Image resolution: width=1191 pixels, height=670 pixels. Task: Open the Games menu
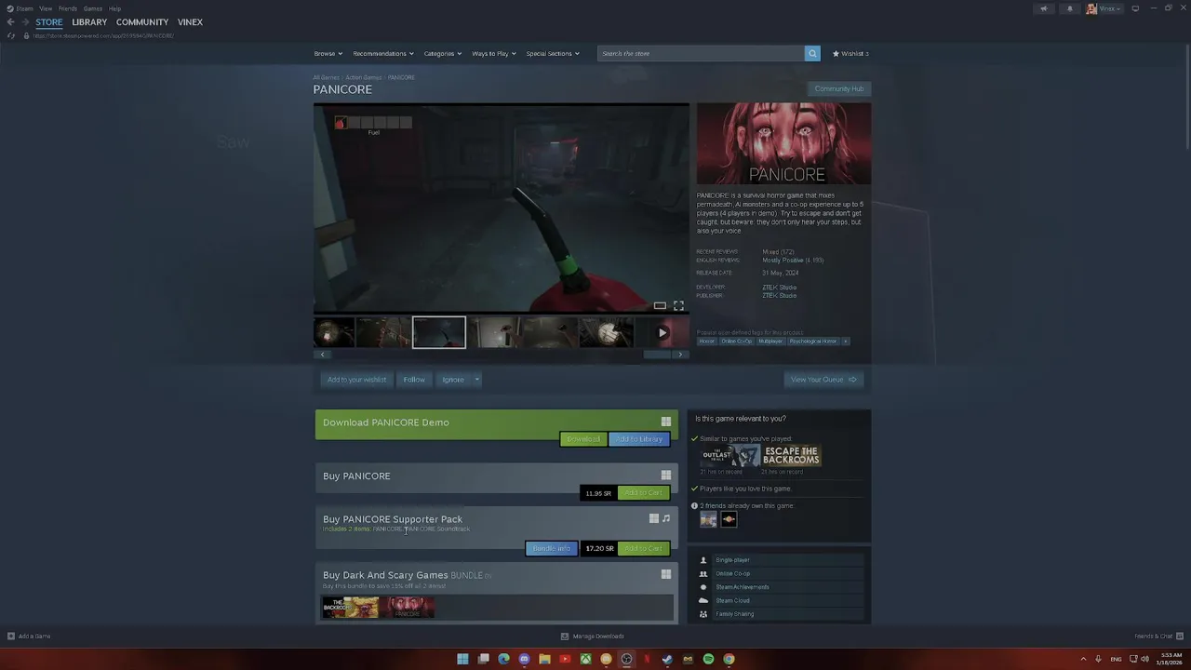(93, 8)
